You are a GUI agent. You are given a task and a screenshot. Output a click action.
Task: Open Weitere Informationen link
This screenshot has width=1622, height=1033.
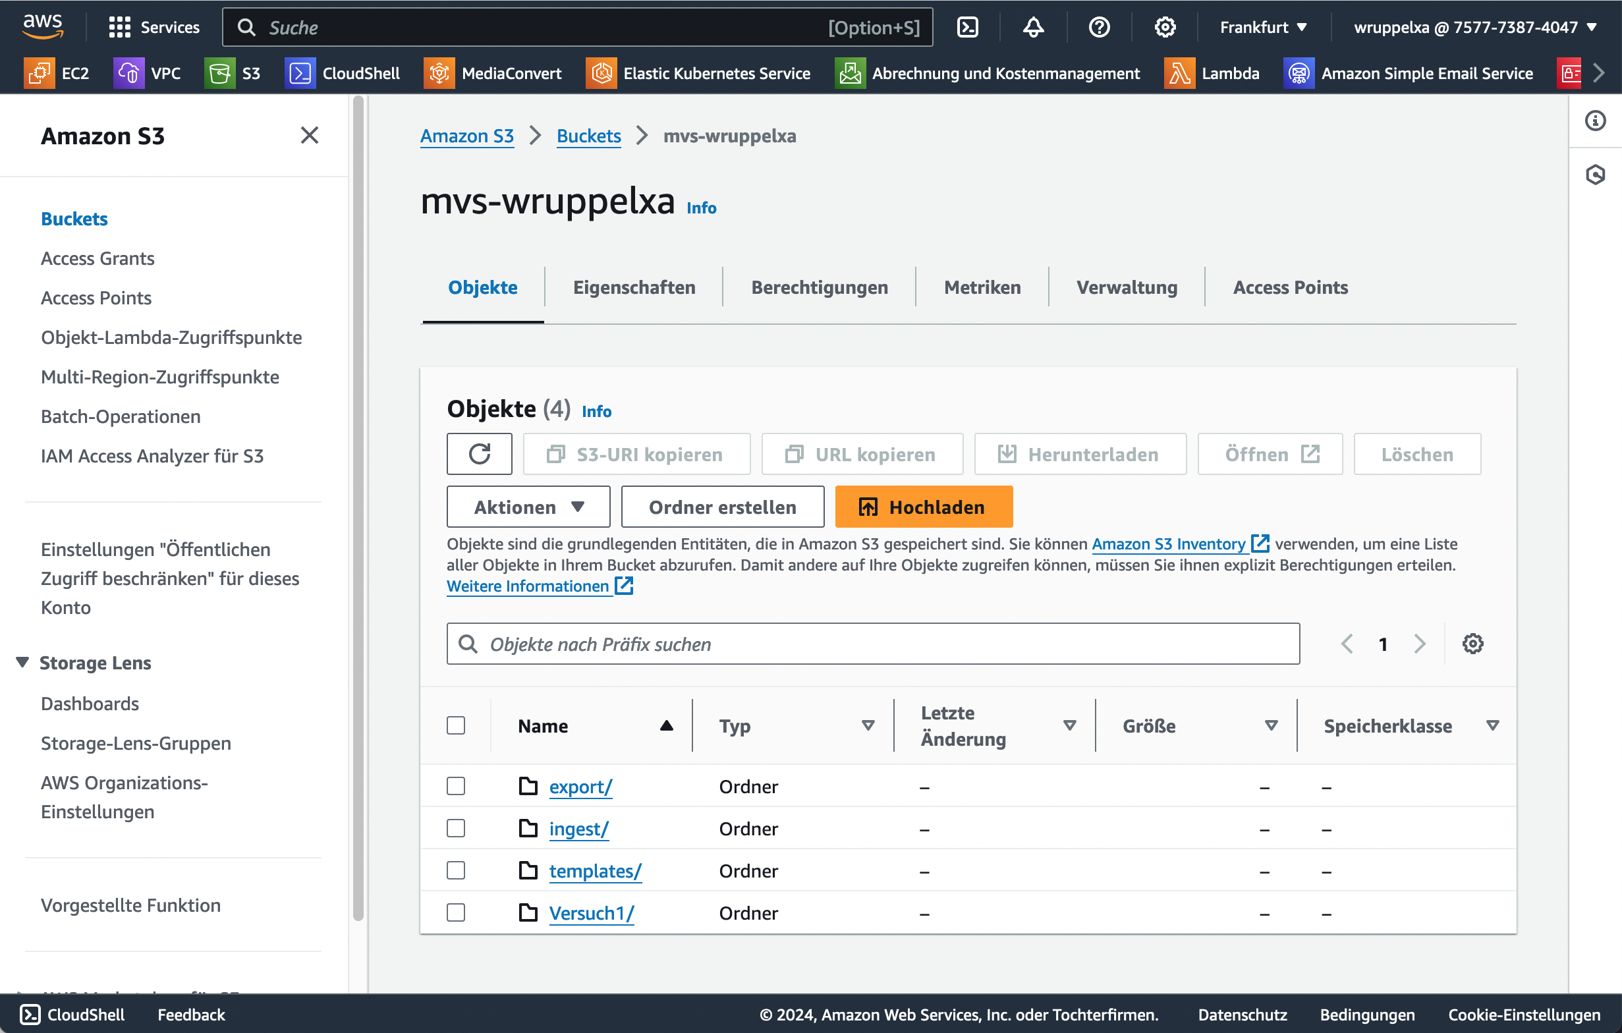[540, 586]
